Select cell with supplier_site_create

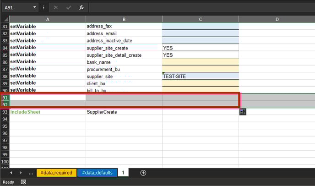tap(124, 48)
